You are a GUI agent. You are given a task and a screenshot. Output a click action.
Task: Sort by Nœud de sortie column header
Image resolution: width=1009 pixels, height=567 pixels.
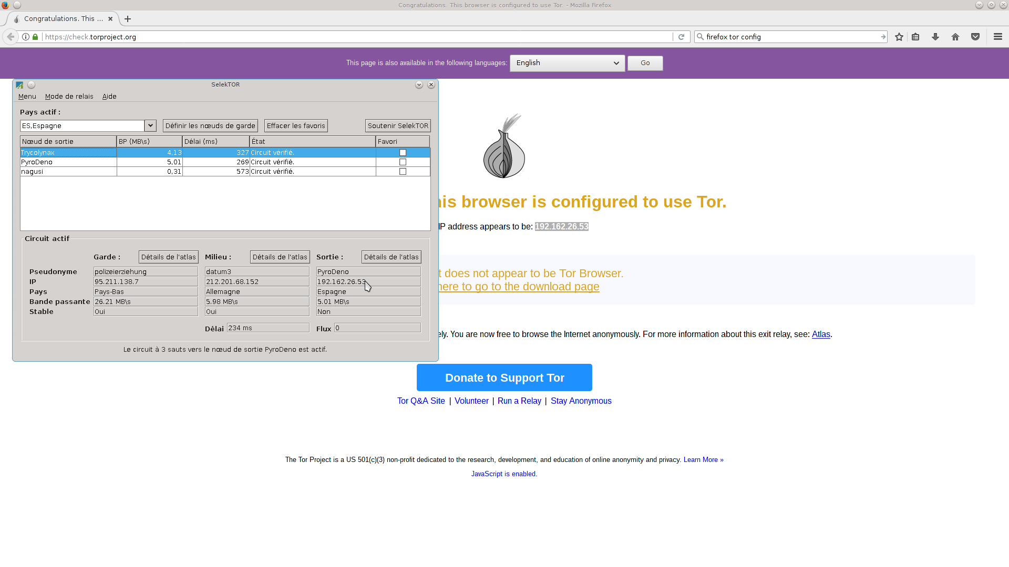pyautogui.click(x=68, y=142)
